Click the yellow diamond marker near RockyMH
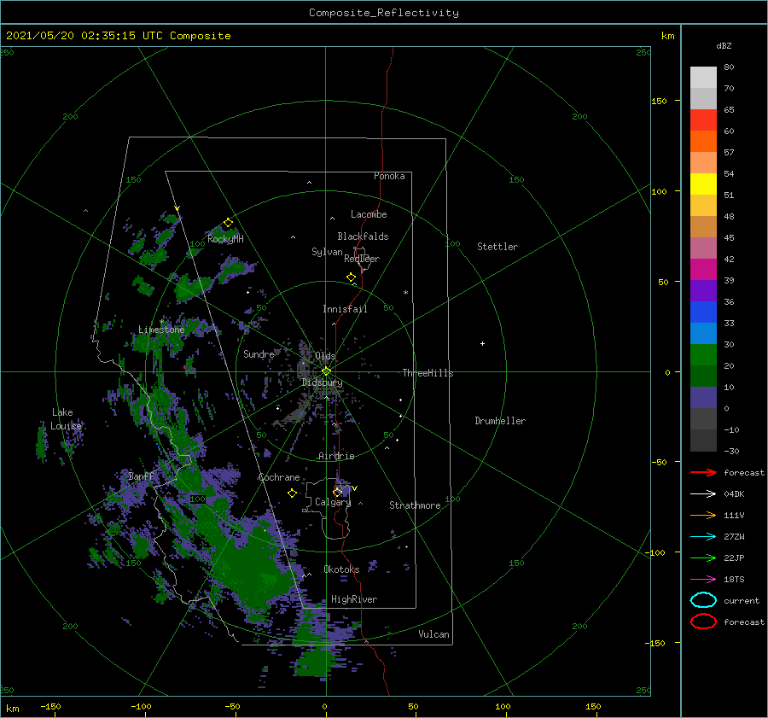This screenshot has width=768, height=718. 228,223
